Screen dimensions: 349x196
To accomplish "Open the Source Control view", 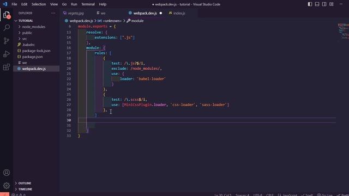I will pyautogui.click(x=7, y=41).
